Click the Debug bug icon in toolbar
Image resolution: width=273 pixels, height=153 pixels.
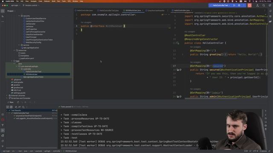click(239, 6)
